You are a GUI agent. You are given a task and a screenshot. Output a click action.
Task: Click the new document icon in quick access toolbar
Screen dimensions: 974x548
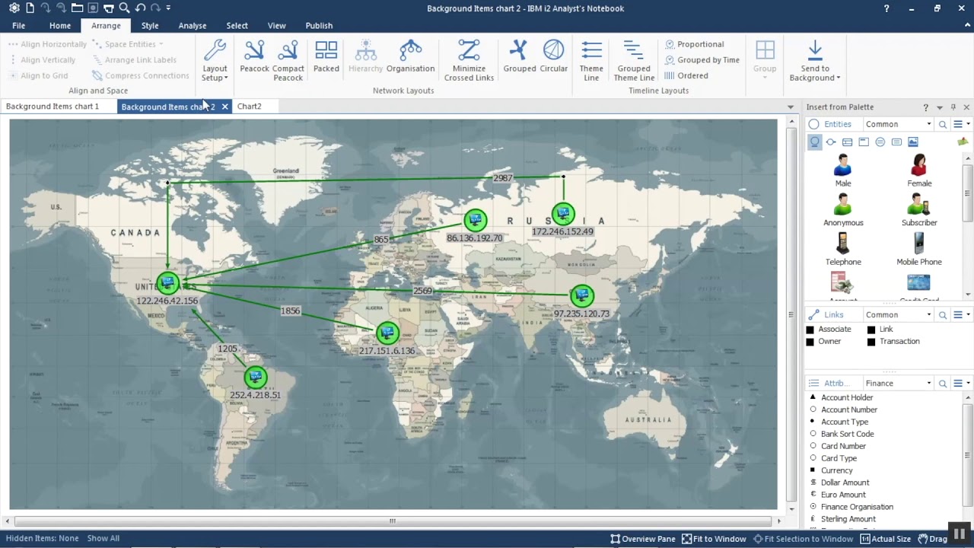click(x=30, y=8)
